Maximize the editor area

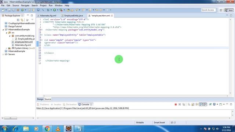(x=231, y=15)
